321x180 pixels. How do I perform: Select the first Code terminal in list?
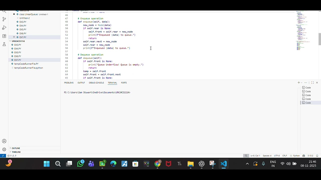pos(308,87)
